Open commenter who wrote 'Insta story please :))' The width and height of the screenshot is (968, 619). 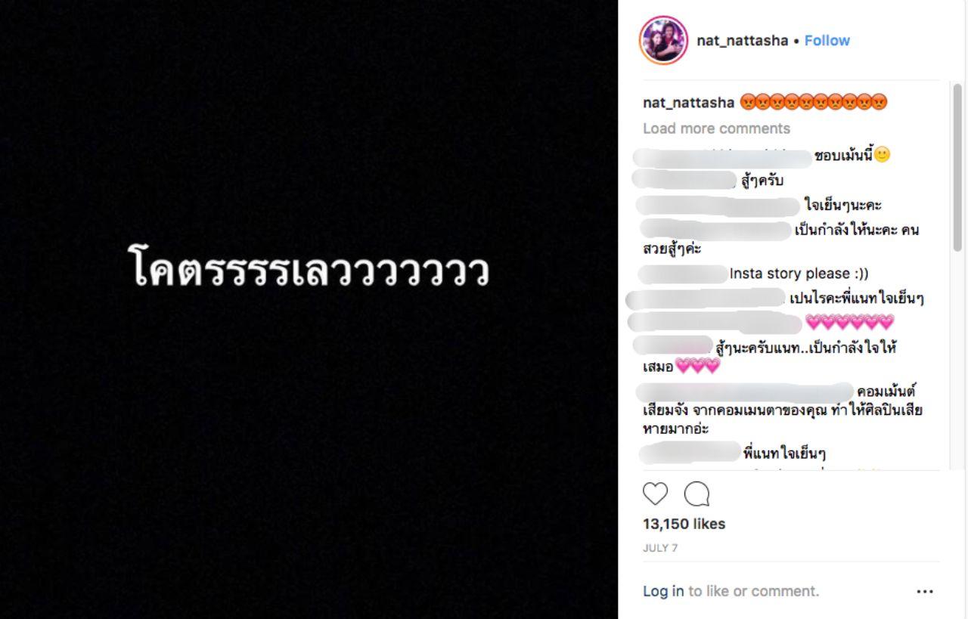(x=683, y=274)
